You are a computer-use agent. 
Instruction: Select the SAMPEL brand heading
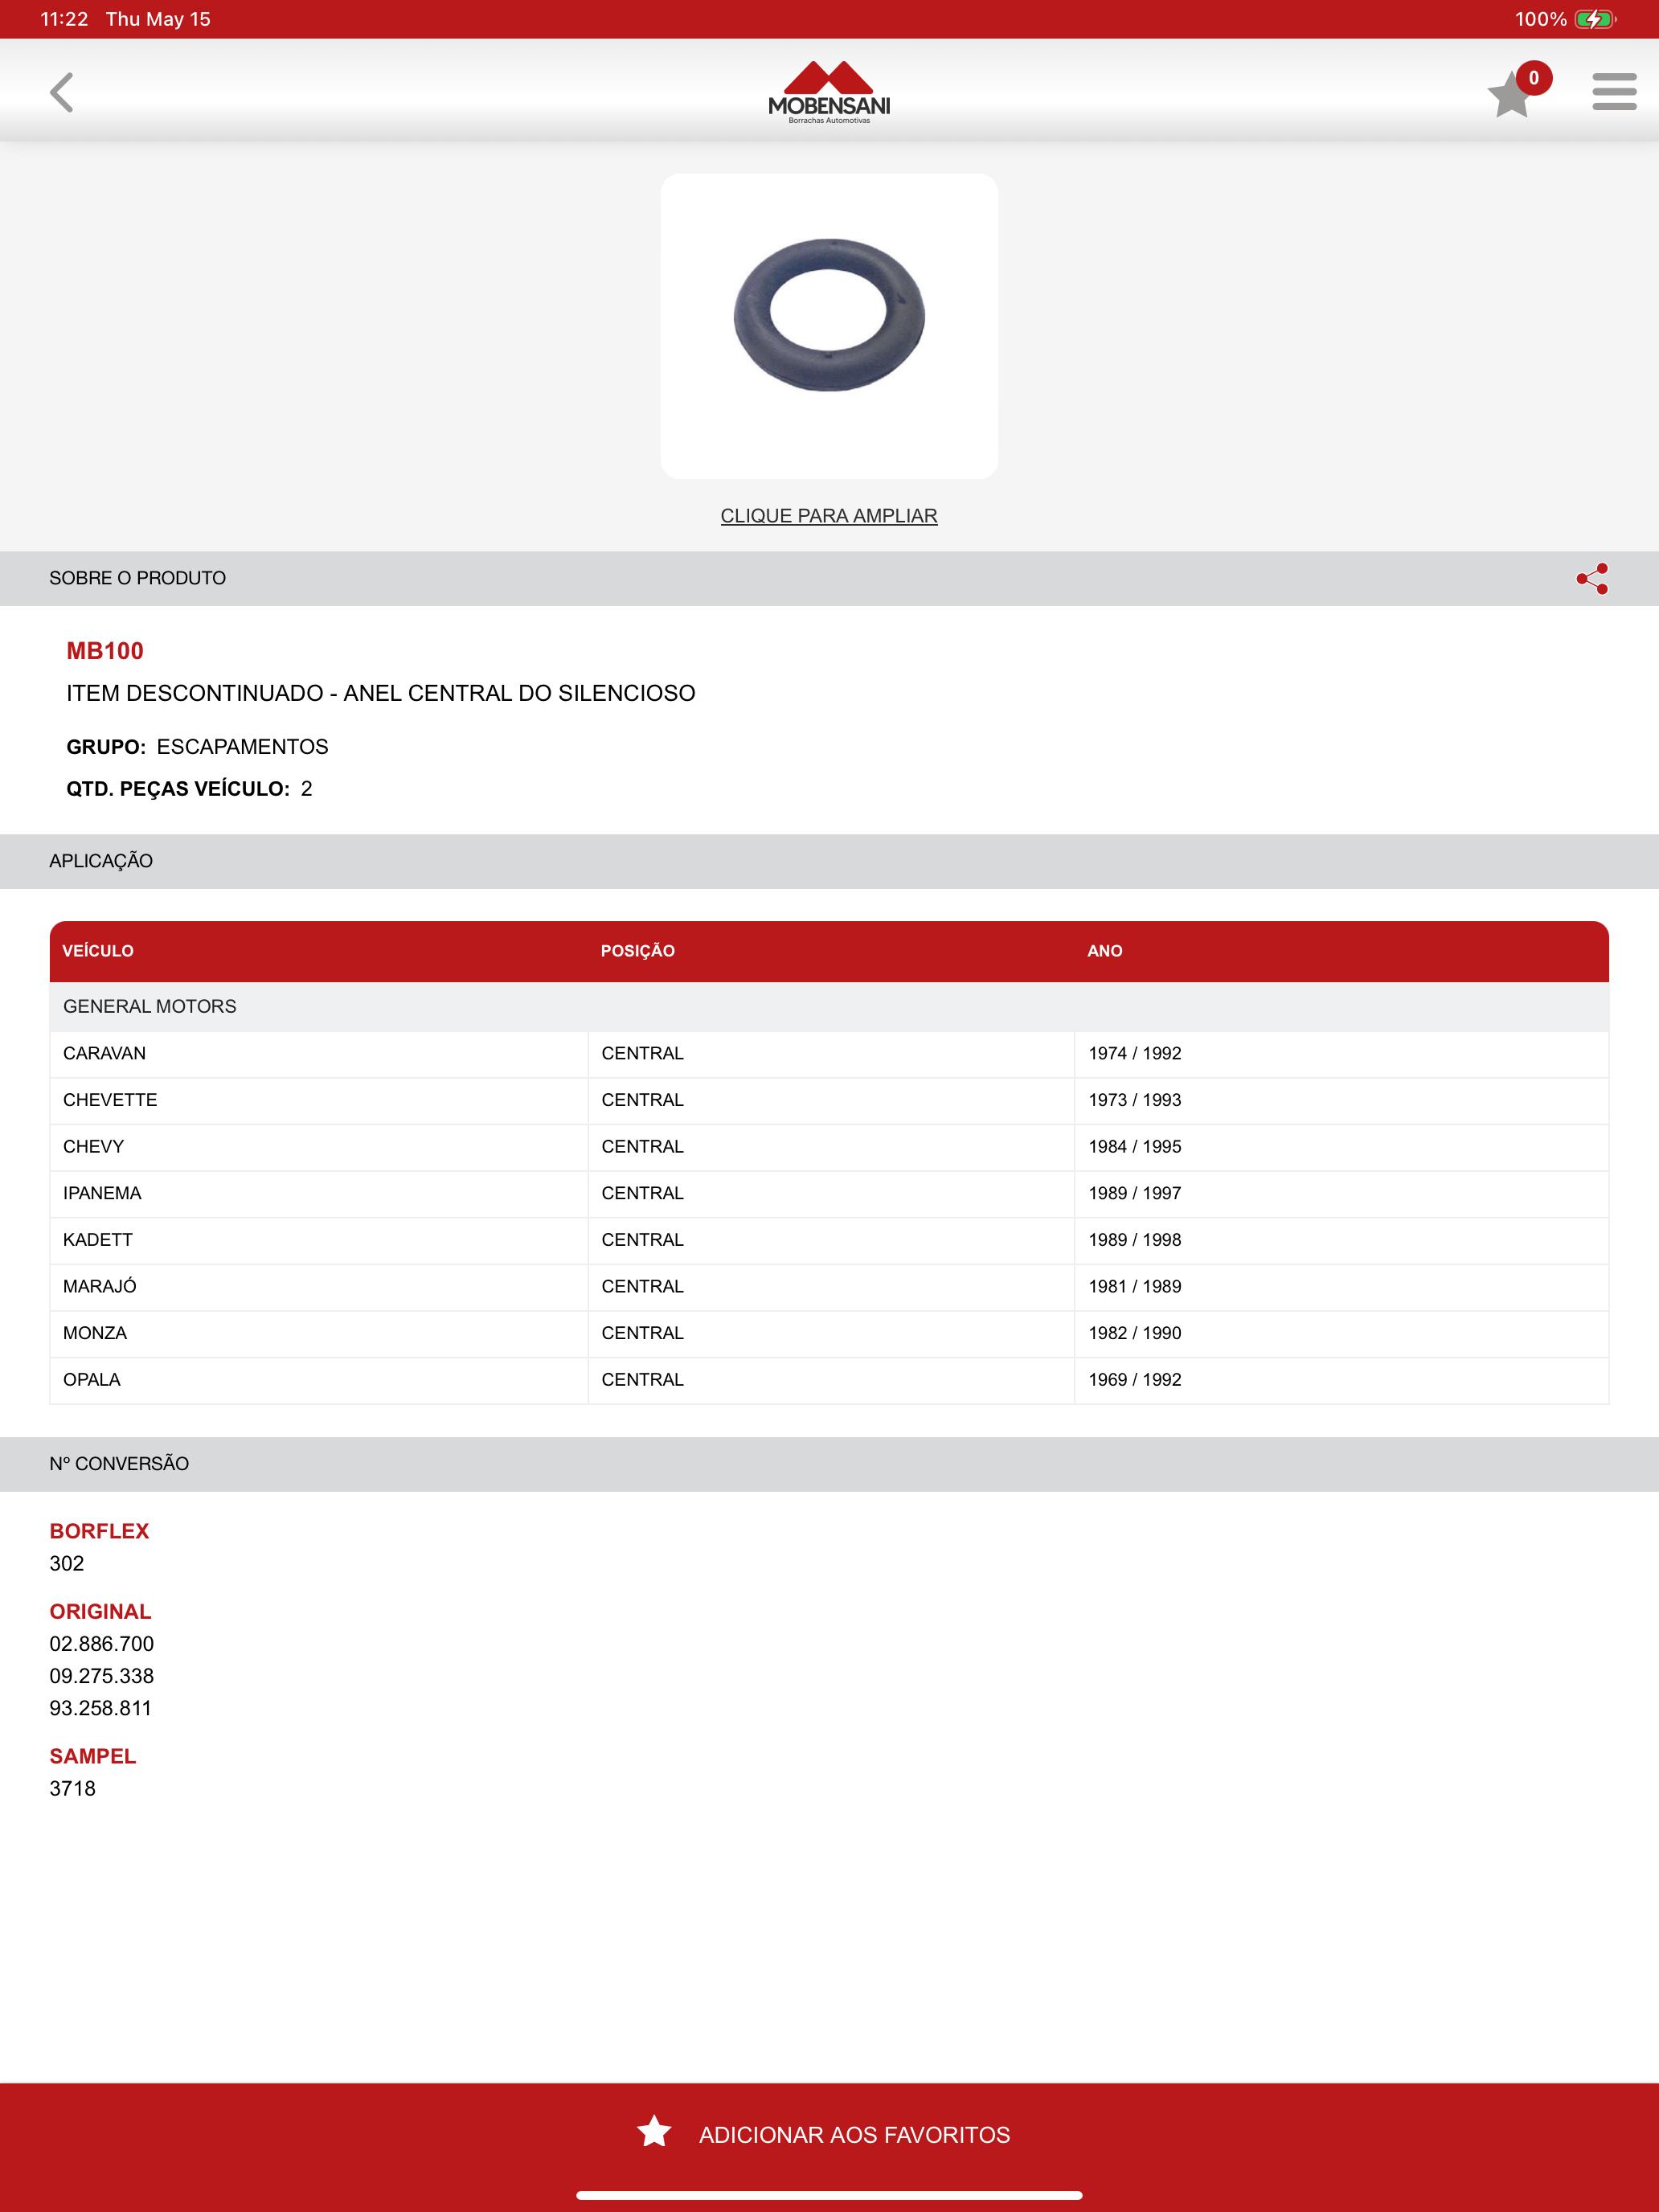point(93,1756)
